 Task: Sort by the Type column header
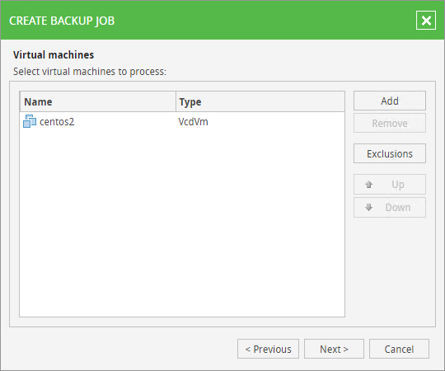260,101
